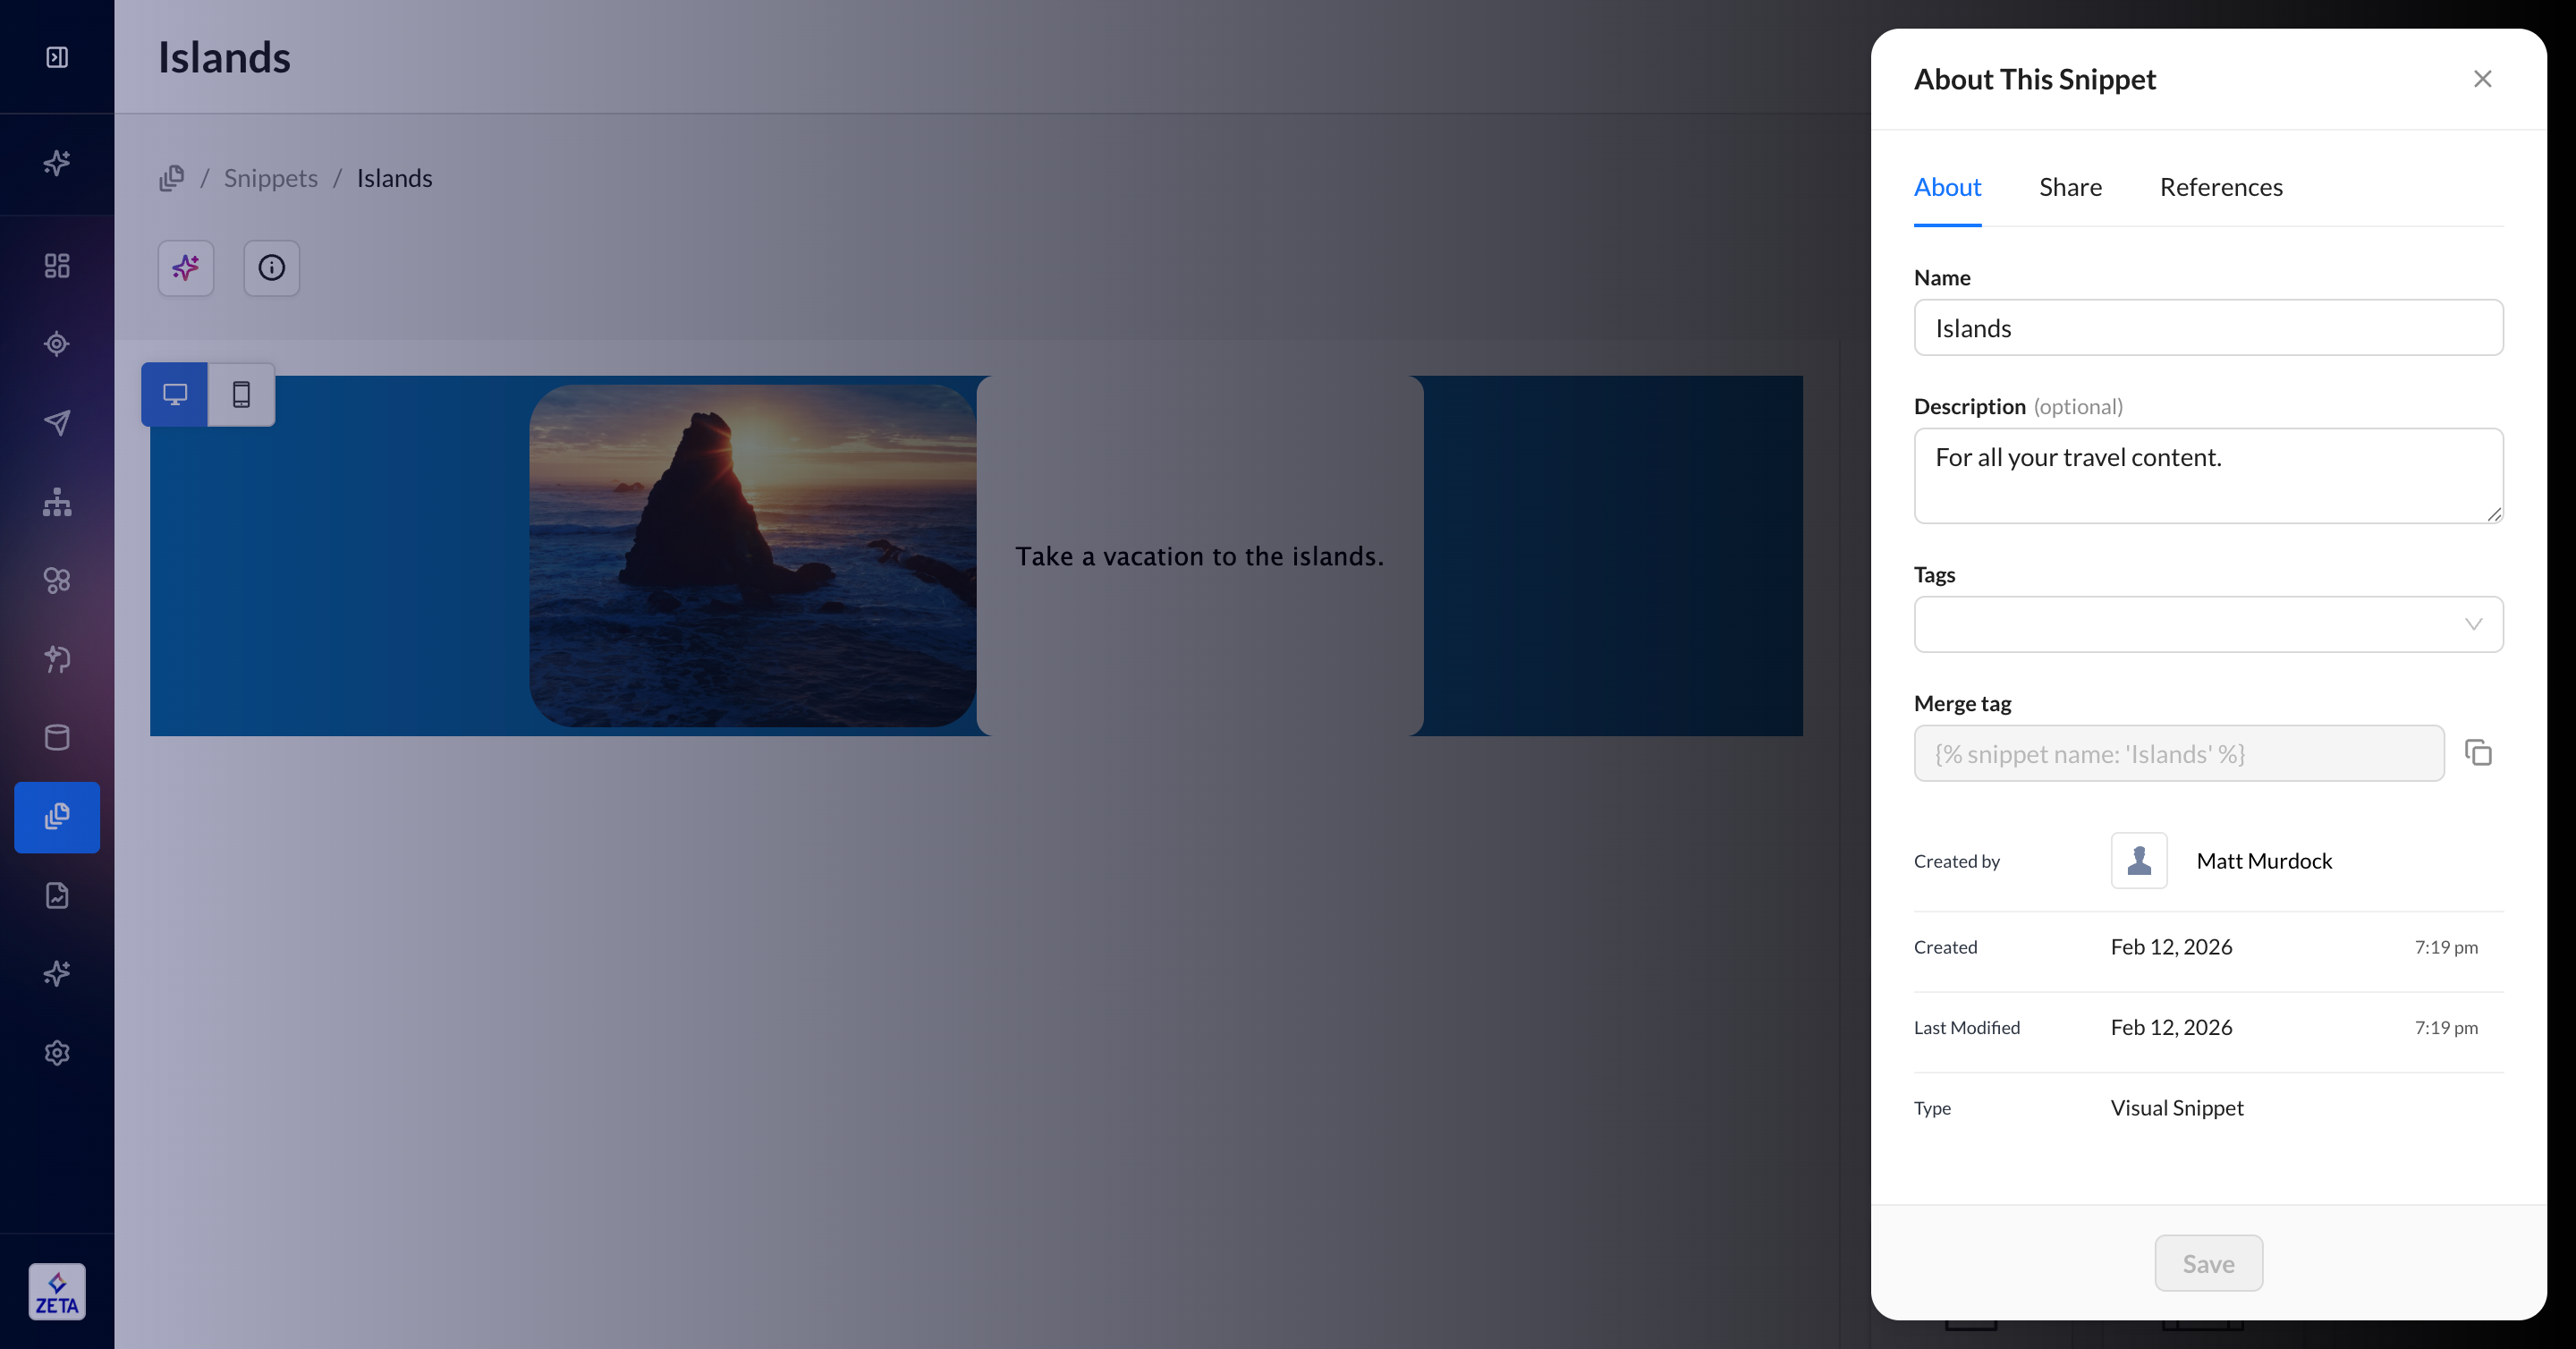Screen dimensions: 2576x1349
Task: Expand the sidebar panel toggle icon
Action: click(x=57, y=57)
